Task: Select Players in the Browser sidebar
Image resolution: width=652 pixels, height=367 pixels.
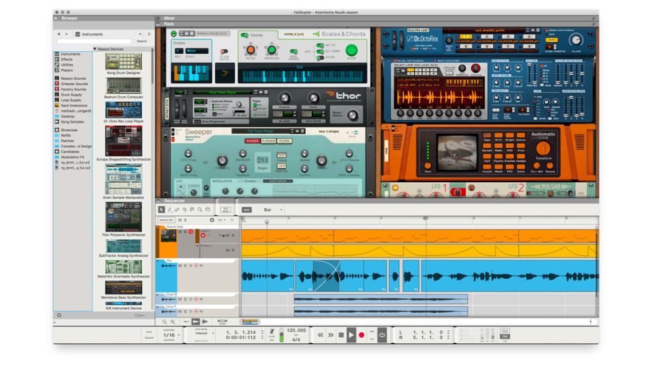Action: (67, 71)
